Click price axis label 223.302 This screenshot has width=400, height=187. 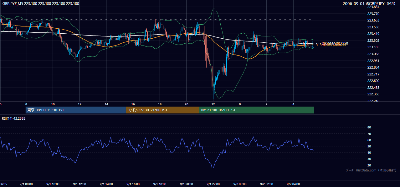point(373,41)
